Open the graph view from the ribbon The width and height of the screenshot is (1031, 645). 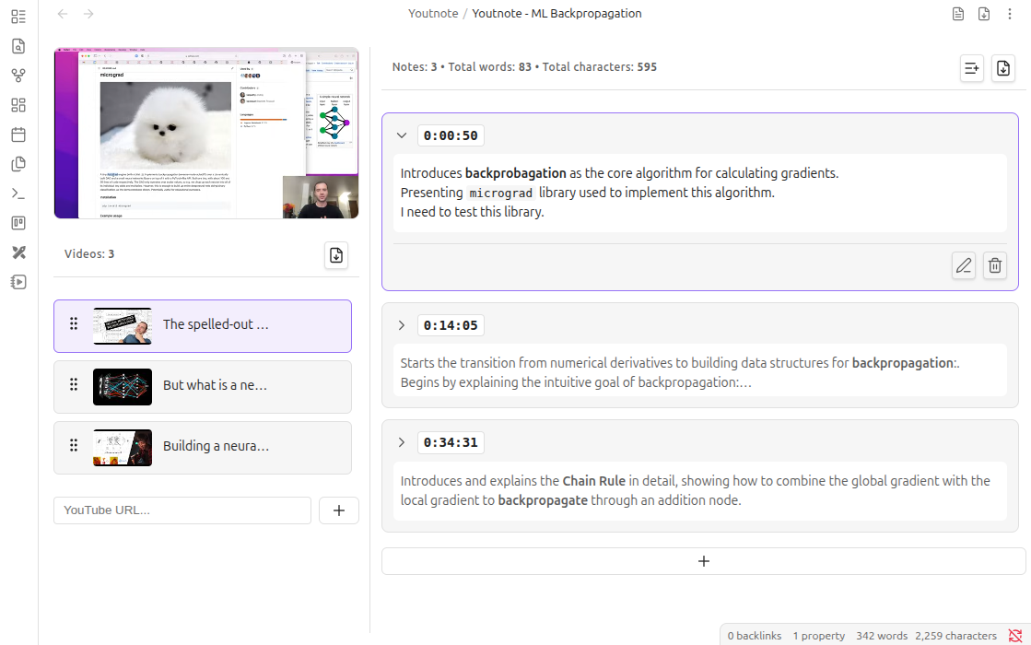tap(18, 76)
